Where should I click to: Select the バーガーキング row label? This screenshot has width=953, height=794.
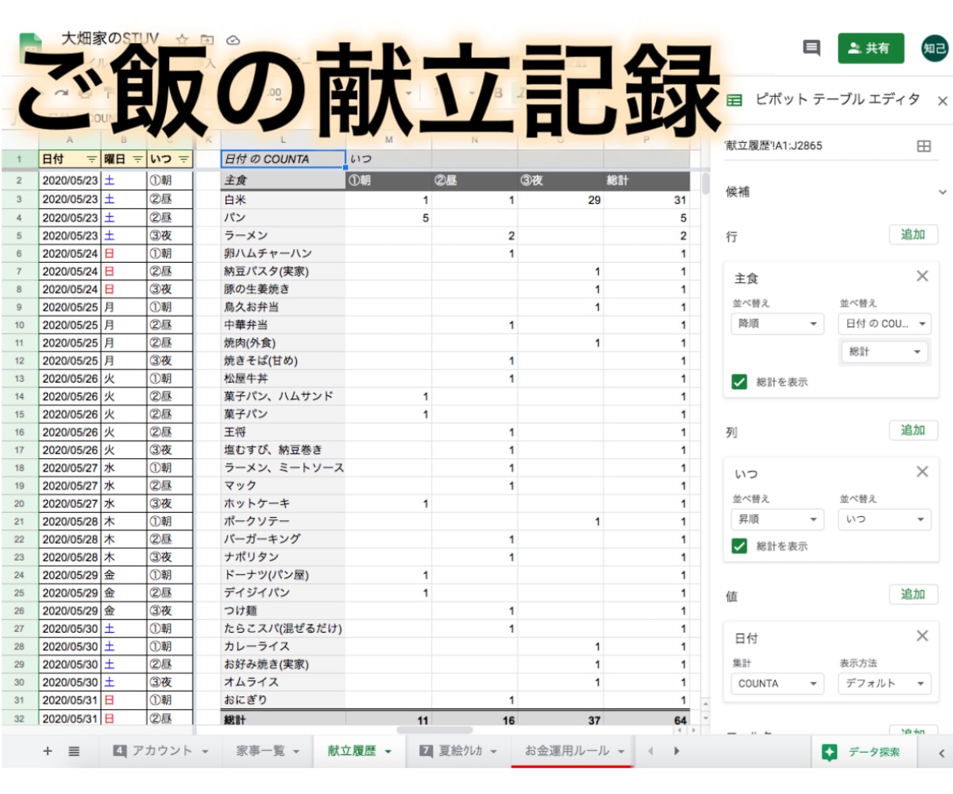point(283,539)
